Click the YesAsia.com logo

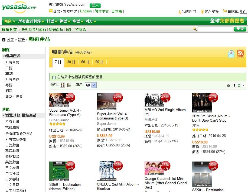pos(19,7)
